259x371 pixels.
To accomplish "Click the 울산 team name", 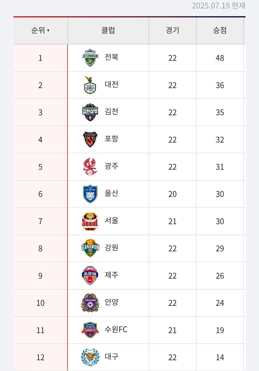I will click(112, 193).
